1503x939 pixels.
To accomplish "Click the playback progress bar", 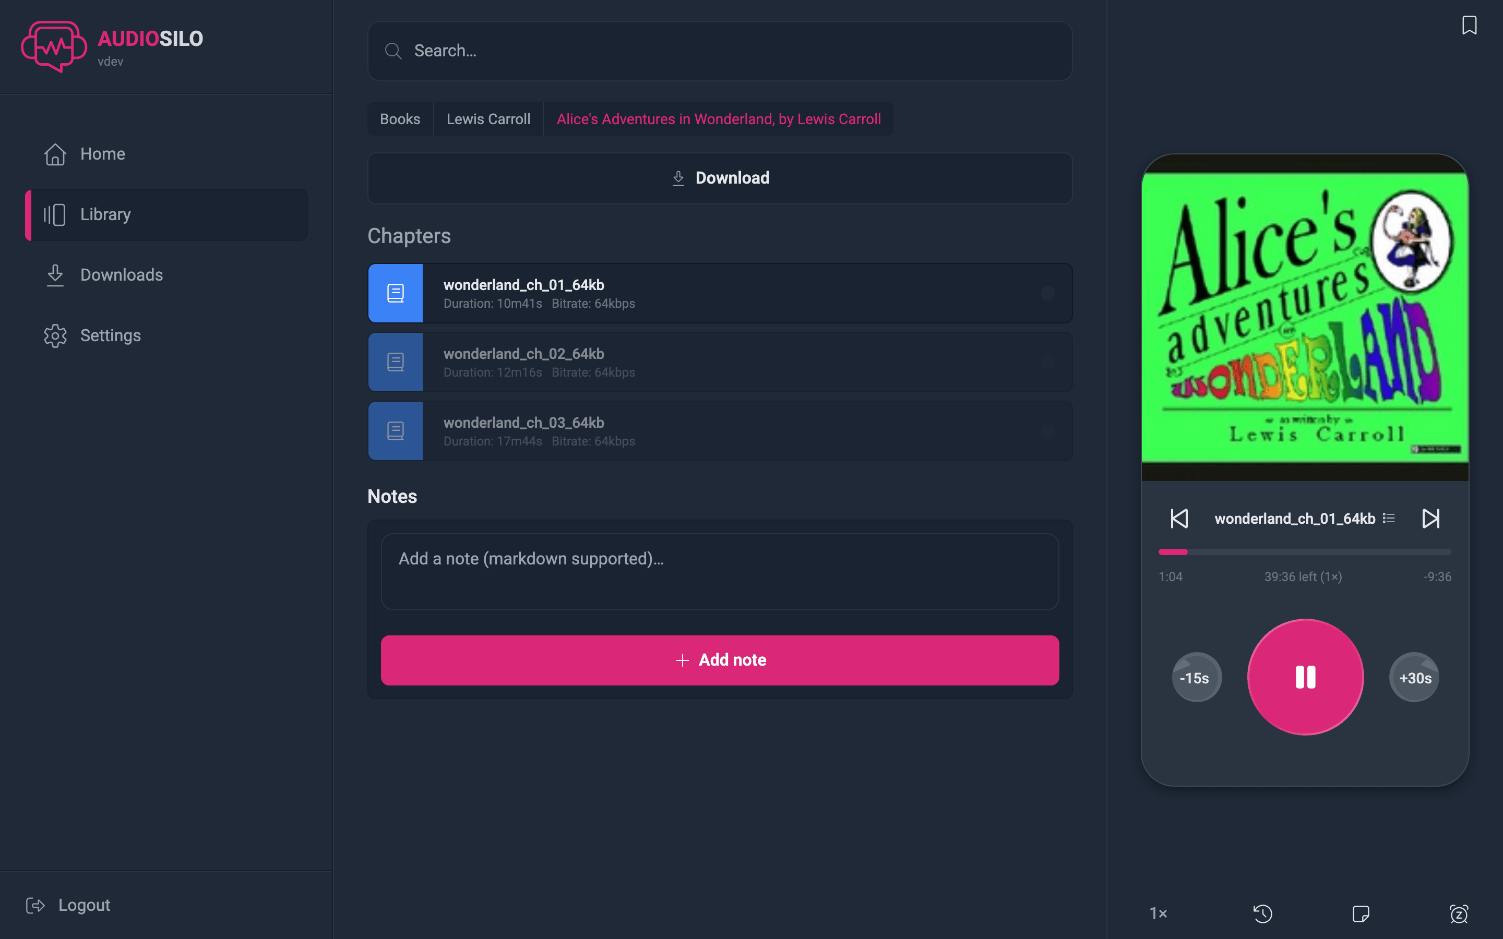I will [1305, 551].
